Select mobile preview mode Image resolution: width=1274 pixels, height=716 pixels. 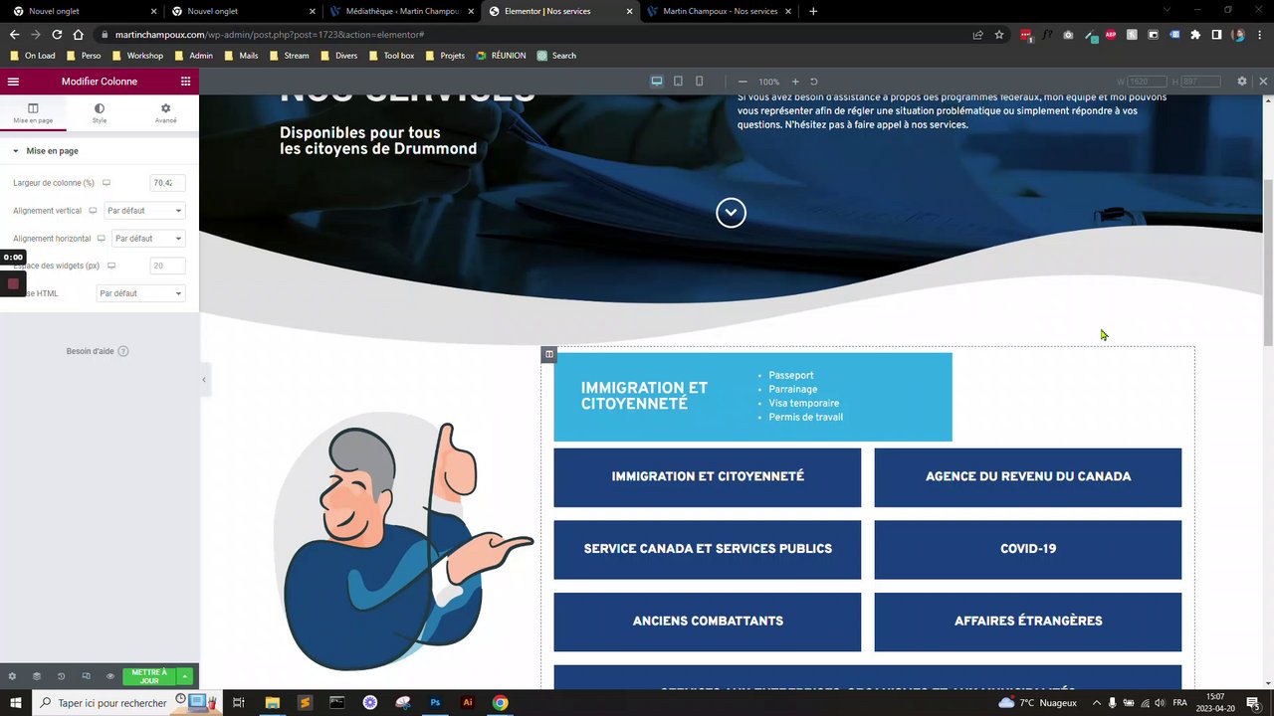699,82
